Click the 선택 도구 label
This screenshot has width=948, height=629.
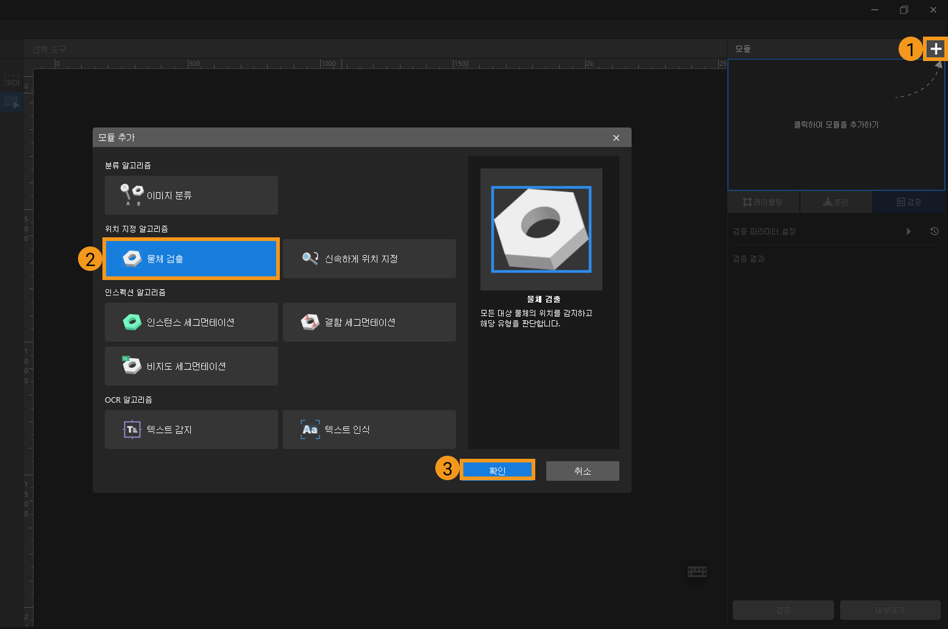[x=49, y=49]
